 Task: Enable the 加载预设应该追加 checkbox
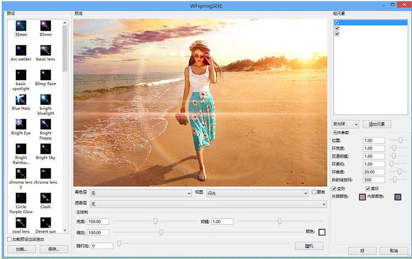pos(8,239)
